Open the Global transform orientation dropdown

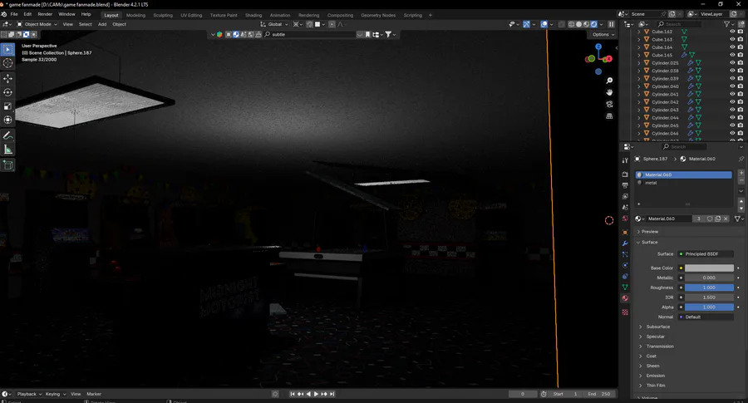click(274, 24)
